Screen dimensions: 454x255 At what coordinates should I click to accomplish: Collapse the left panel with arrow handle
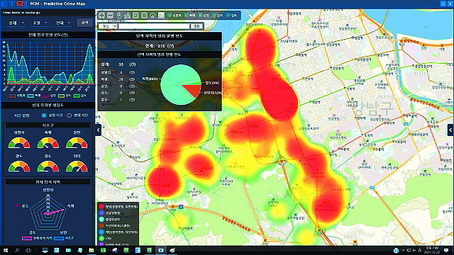(x=98, y=130)
